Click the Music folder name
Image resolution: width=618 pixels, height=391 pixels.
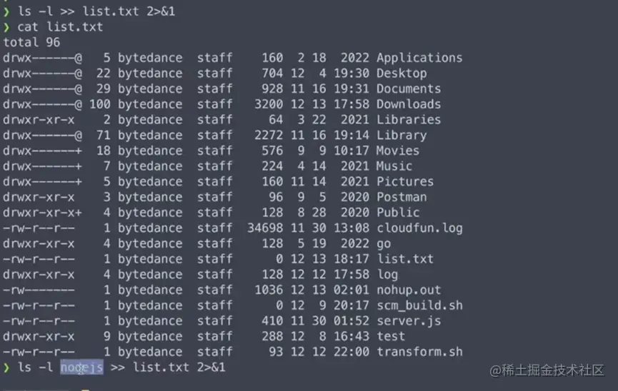coord(394,166)
